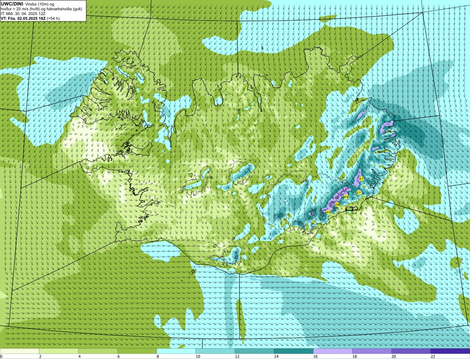470x359 pixels.
Task: Pick the 12–14 m/s teal legend swatch
Action: click(x=254, y=351)
